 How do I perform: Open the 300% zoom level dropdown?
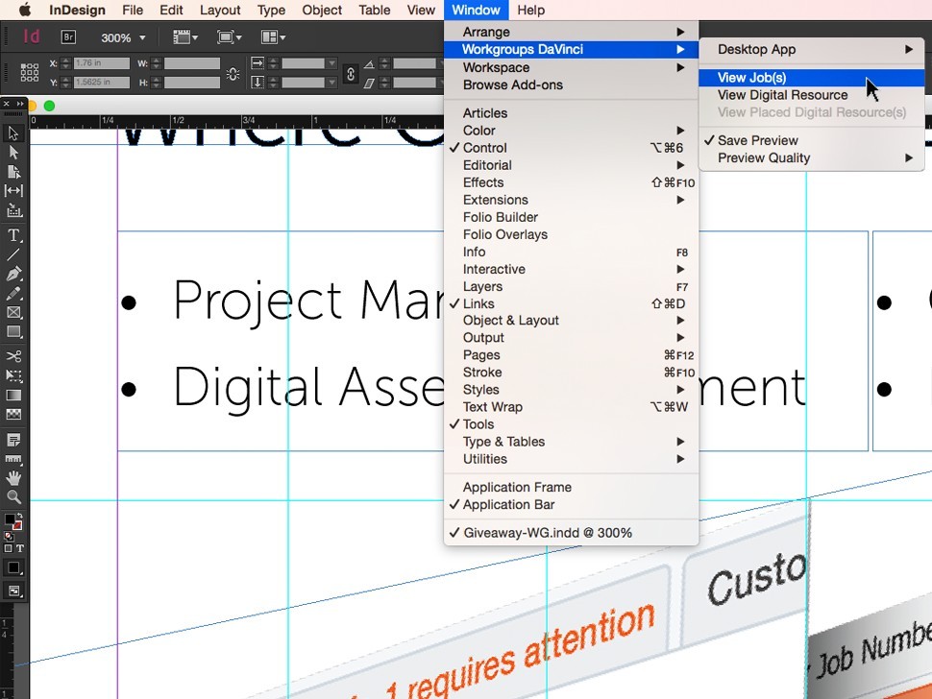(142, 37)
